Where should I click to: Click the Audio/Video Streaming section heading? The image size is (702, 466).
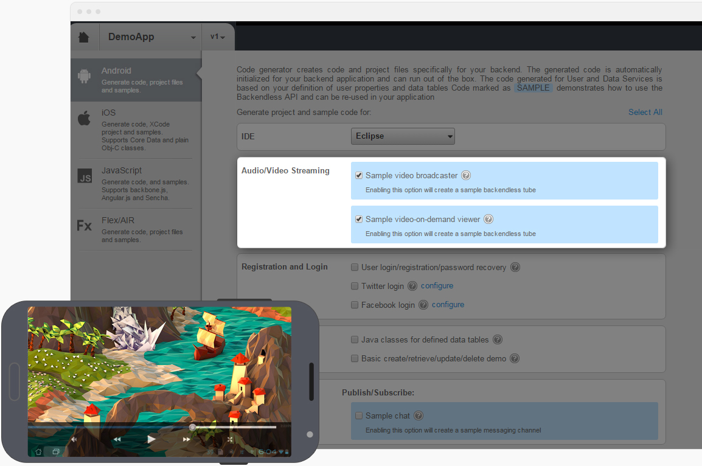pyautogui.click(x=286, y=170)
